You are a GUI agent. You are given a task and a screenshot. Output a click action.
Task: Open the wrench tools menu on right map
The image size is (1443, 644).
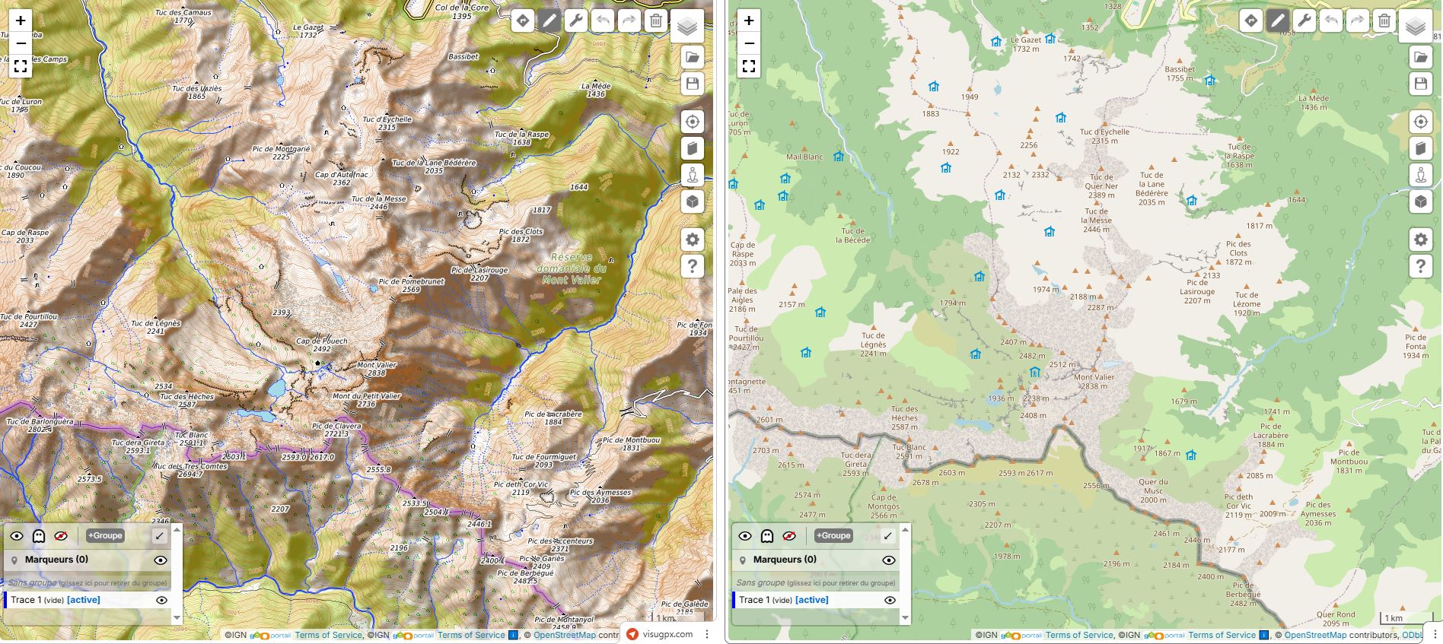tap(1304, 21)
